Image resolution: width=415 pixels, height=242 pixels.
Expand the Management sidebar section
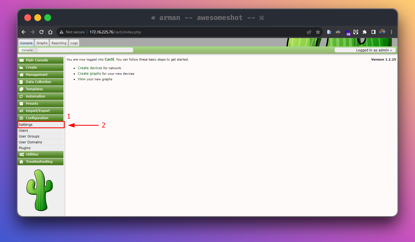point(40,75)
